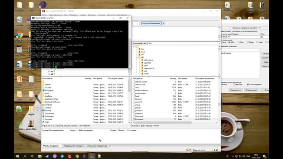Open taskbar search magnifier
Image resolution: width=283 pixels, height=159 pixels.
[x=25, y=156]
